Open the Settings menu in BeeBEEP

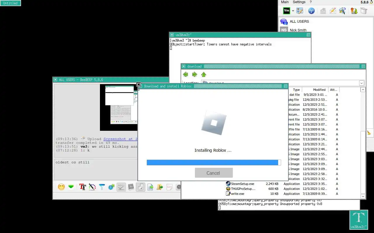click(299, 2)
